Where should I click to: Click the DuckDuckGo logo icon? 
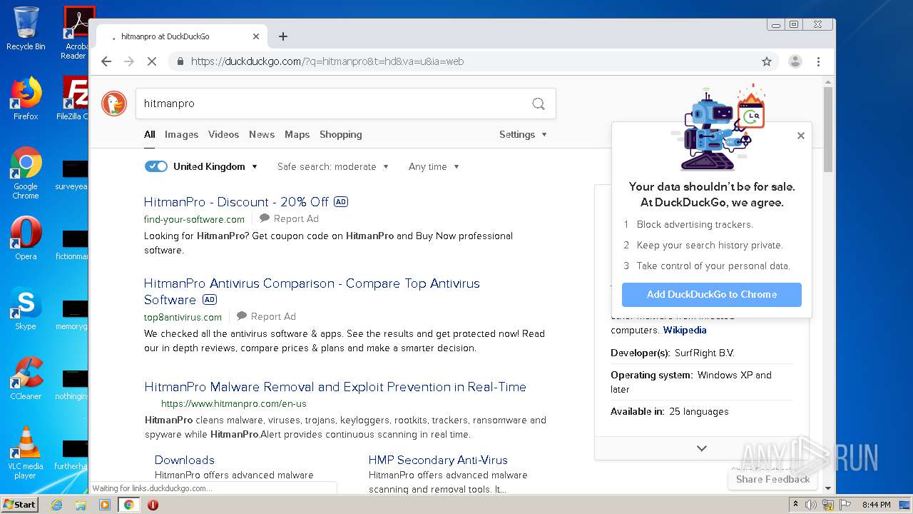click(114, 104)
